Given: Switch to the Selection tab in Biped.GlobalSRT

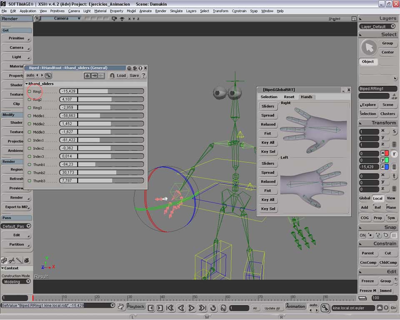Looking at the screenshot, I should point(269,97).
